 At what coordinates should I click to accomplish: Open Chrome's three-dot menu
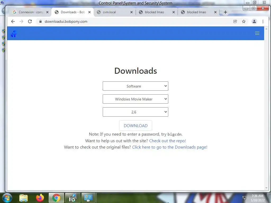[x=263, y=21]
